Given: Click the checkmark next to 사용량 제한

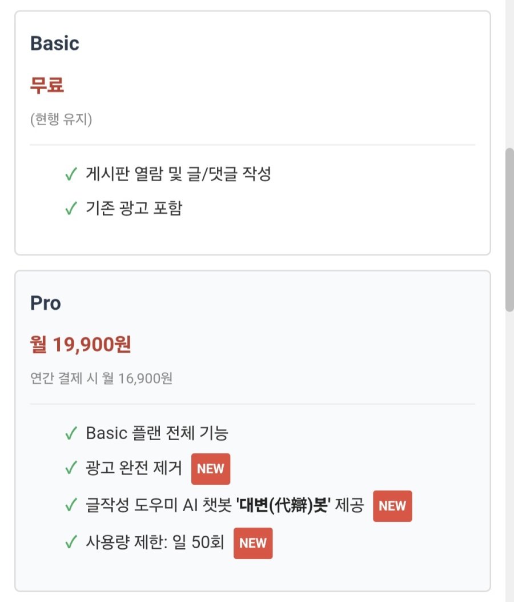Looking at the screenshot, I should click(71, 543).
